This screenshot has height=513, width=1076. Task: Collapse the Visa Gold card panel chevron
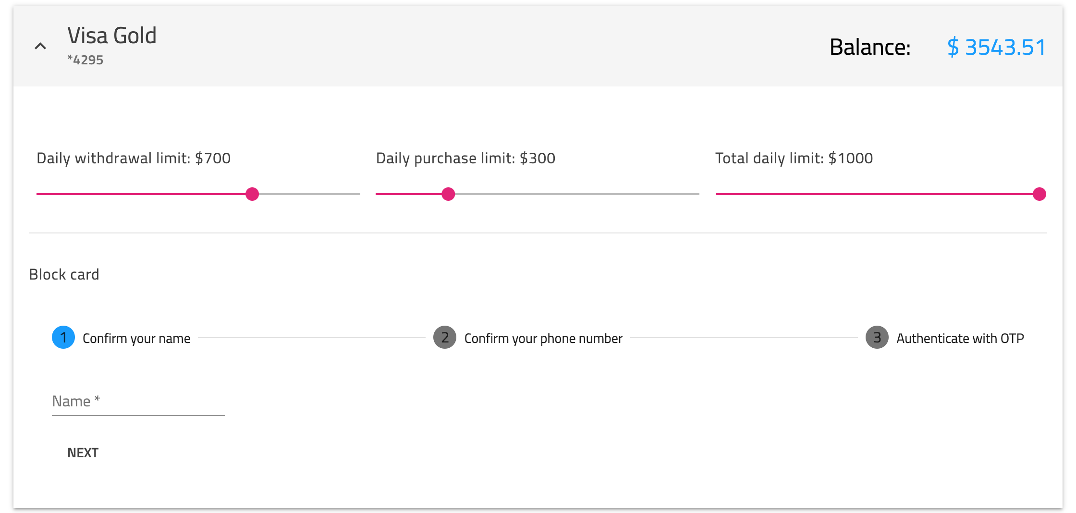(40, 47)
